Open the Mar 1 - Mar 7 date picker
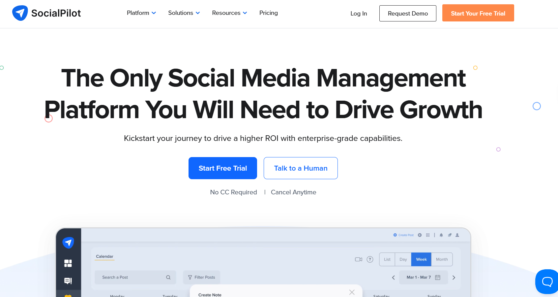The image size is (558, 297). (423, 278)
